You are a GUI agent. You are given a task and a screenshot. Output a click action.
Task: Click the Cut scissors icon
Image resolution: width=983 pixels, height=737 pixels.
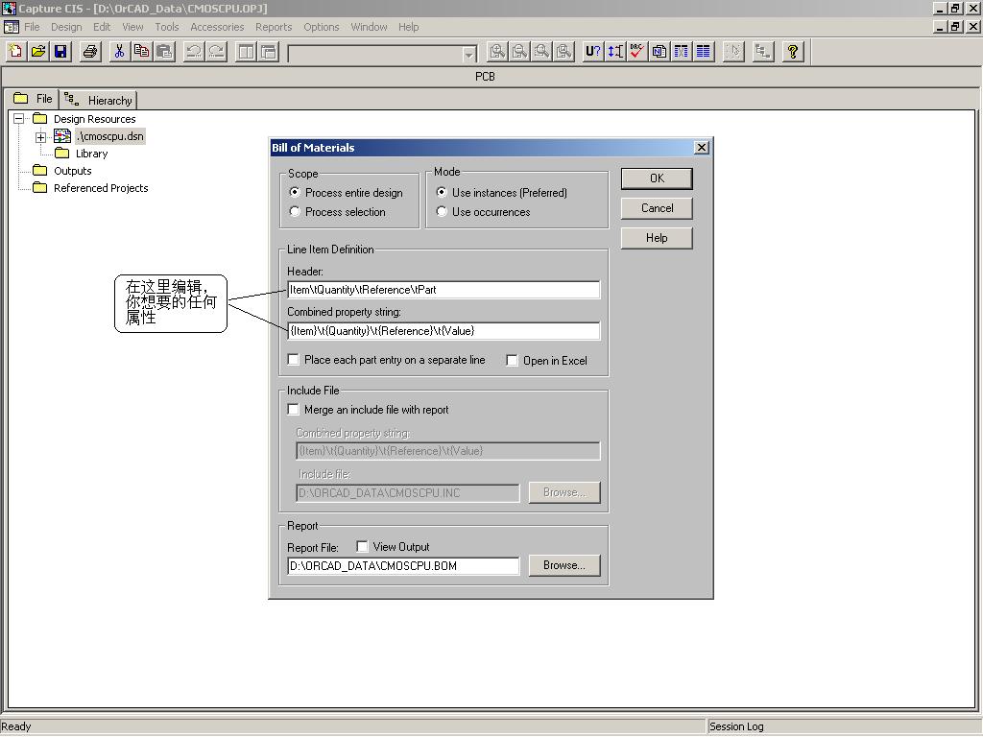point(119,52)
